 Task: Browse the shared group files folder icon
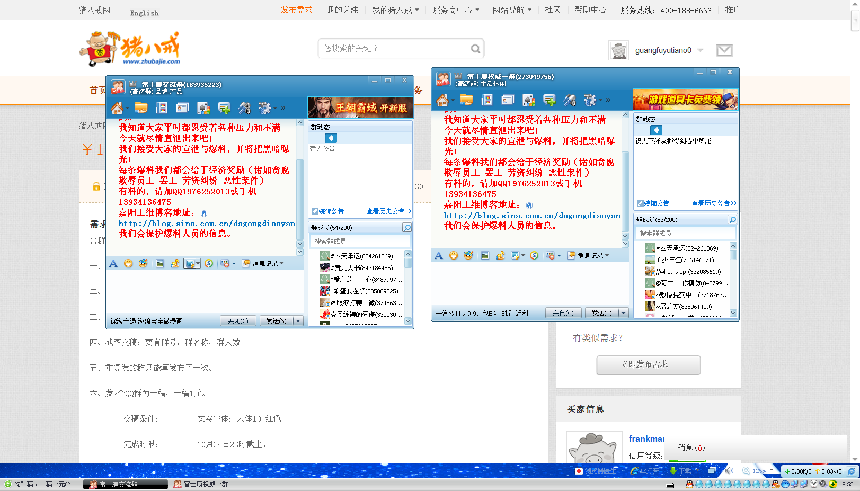[x=141, y=108]
